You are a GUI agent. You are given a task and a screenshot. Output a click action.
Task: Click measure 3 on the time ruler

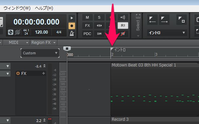tap(156, 54)
